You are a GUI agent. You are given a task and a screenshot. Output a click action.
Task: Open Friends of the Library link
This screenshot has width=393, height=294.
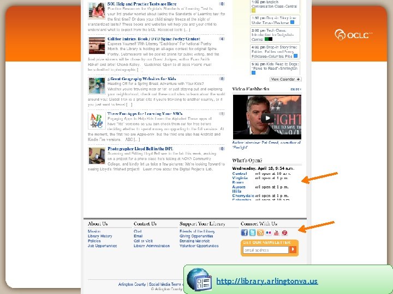point(197,231)
